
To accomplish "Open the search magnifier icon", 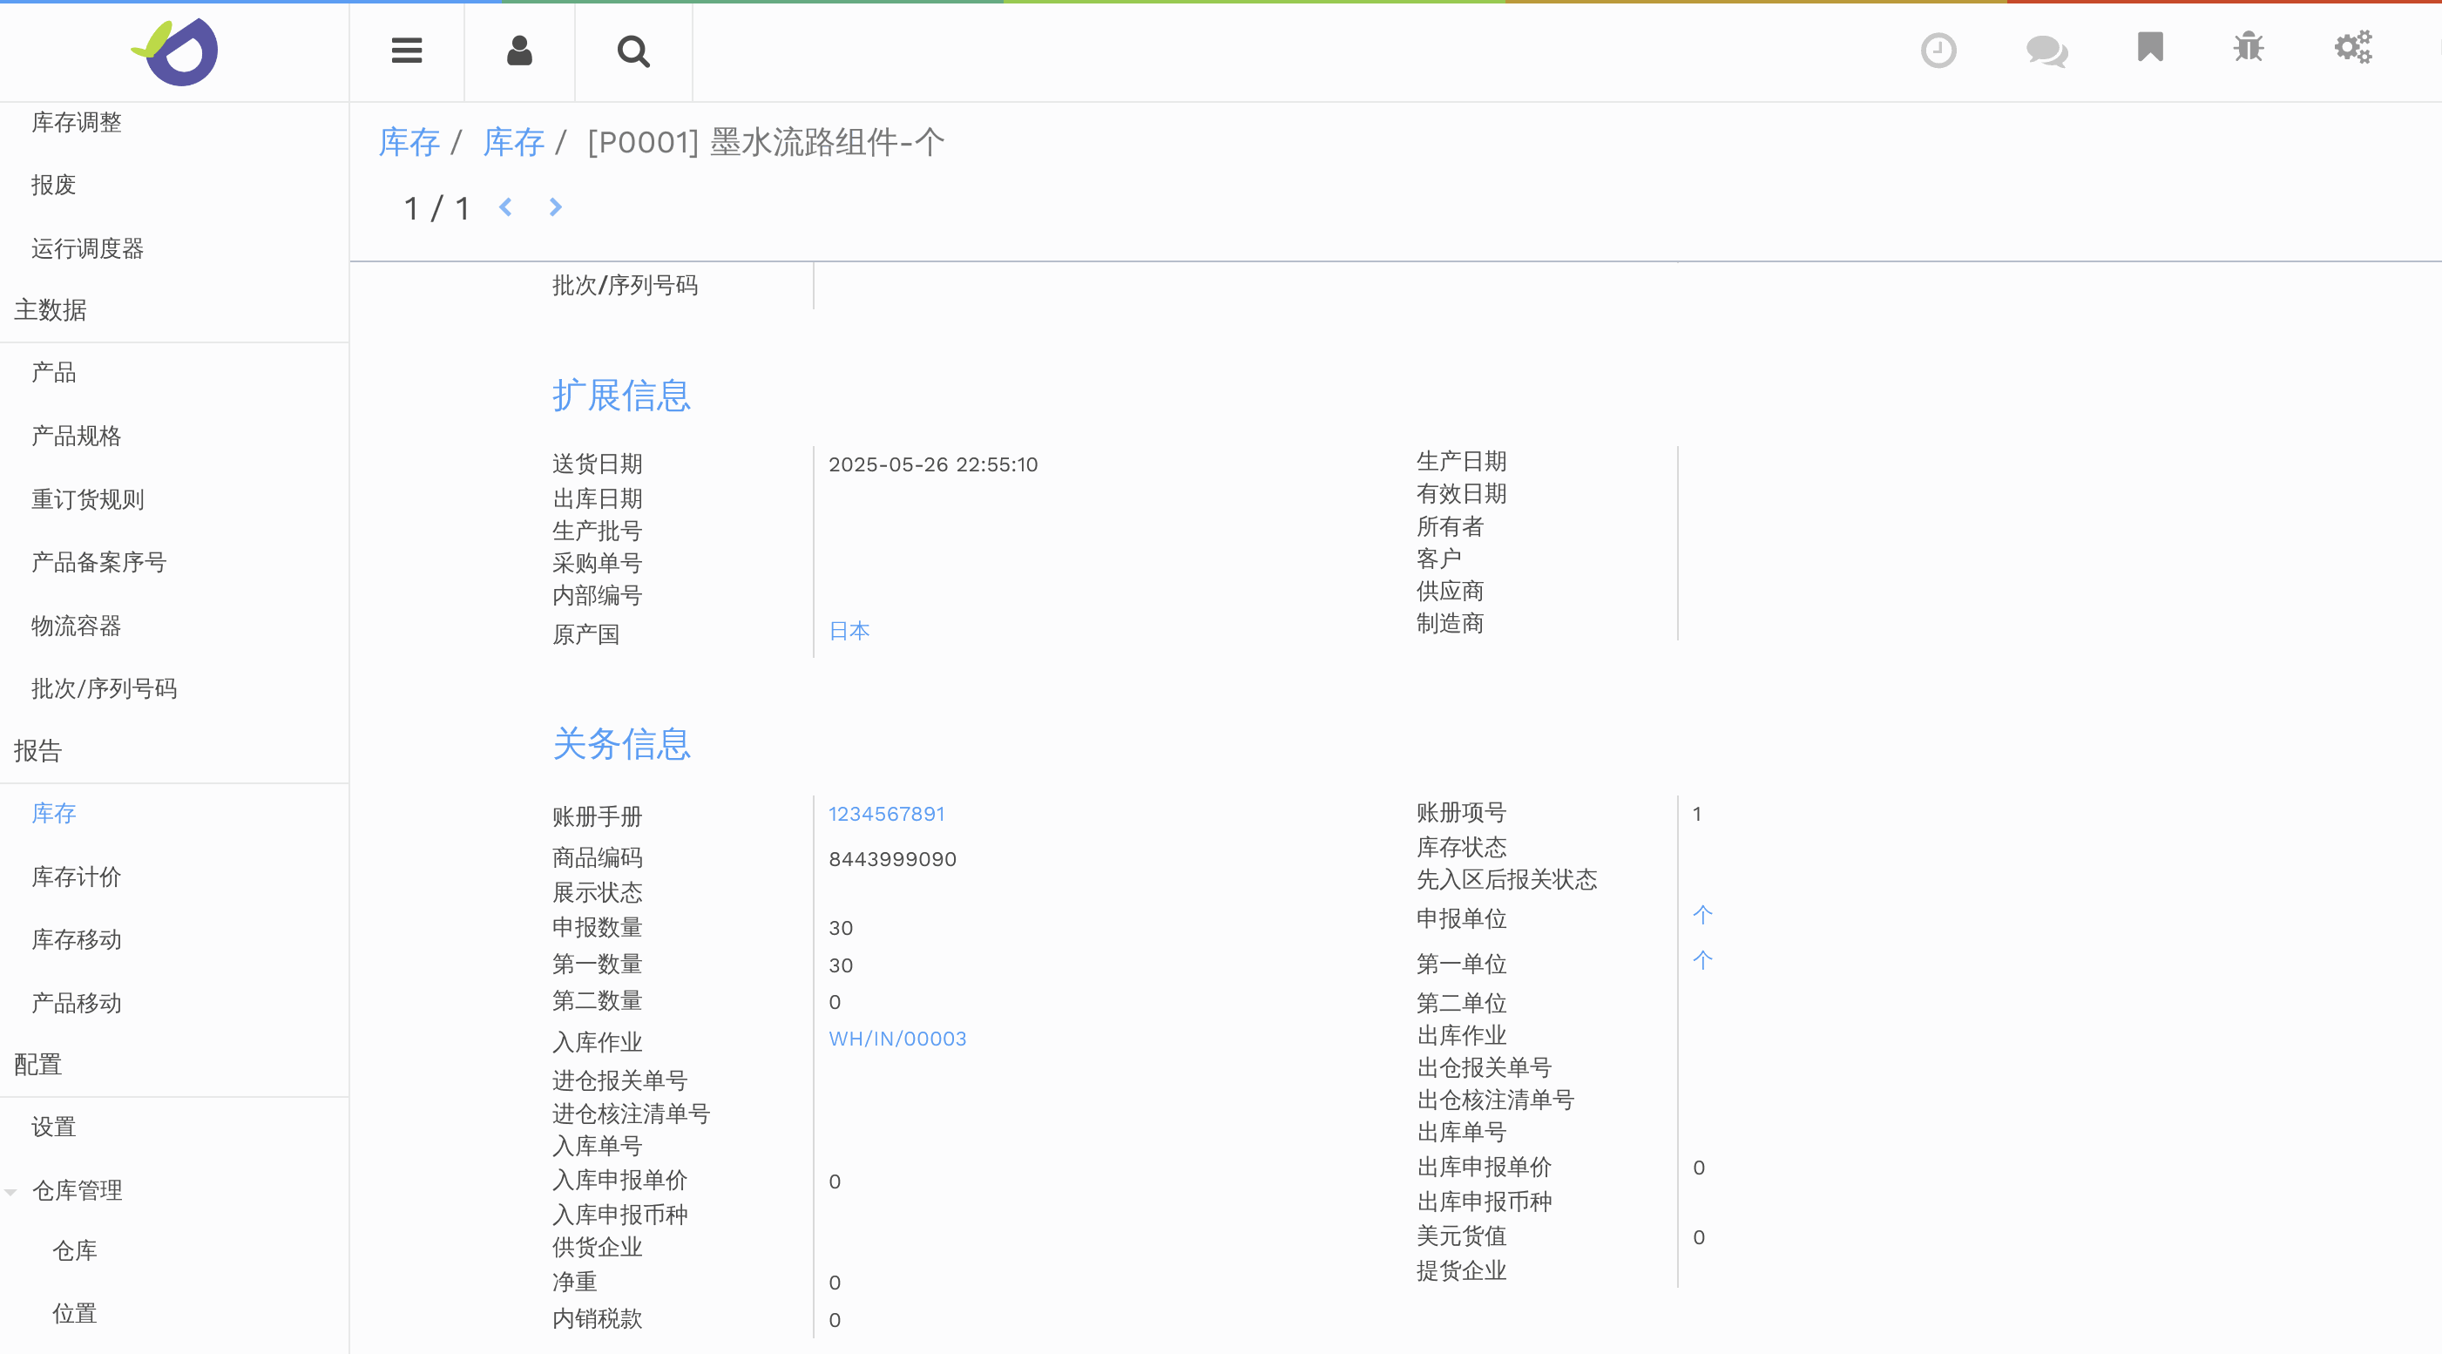I will [x=633, y=52].
